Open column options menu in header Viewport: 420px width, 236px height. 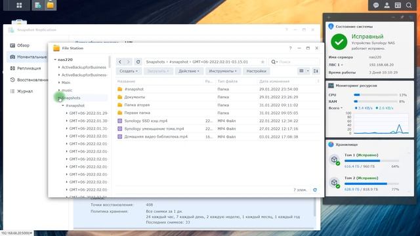click(x=318, y=81)
